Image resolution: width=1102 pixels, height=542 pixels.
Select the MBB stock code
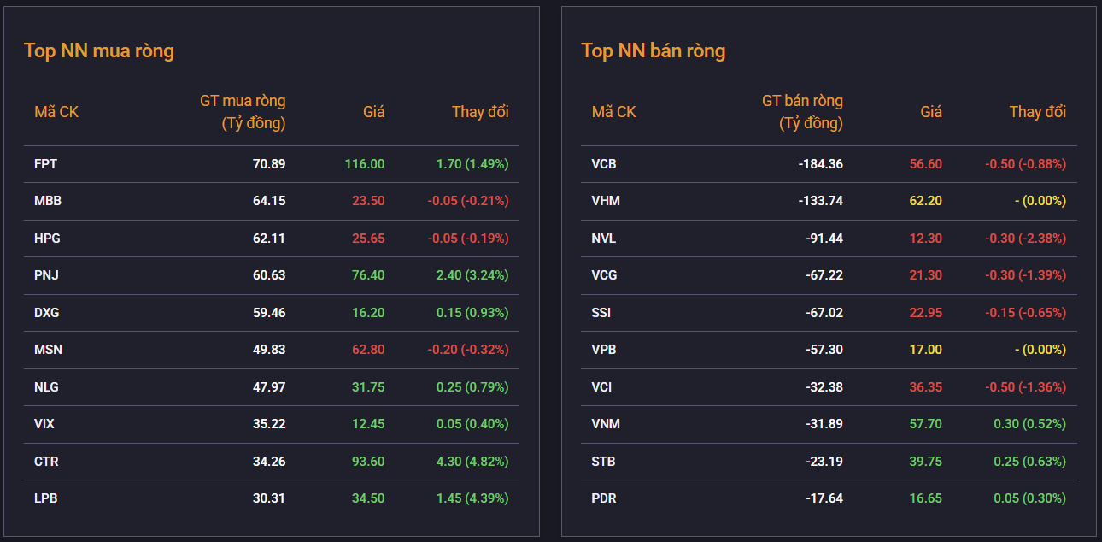[48, 201]
